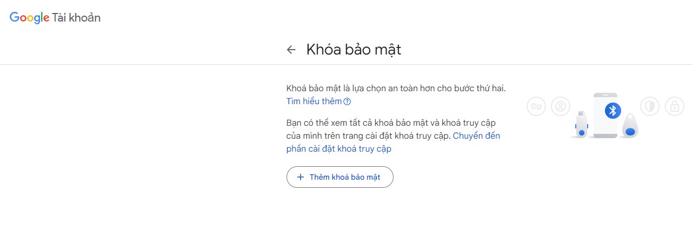Click the grey padlock circle icon
The height and width of the screenshot is (238, 692).
click(674, 106)
